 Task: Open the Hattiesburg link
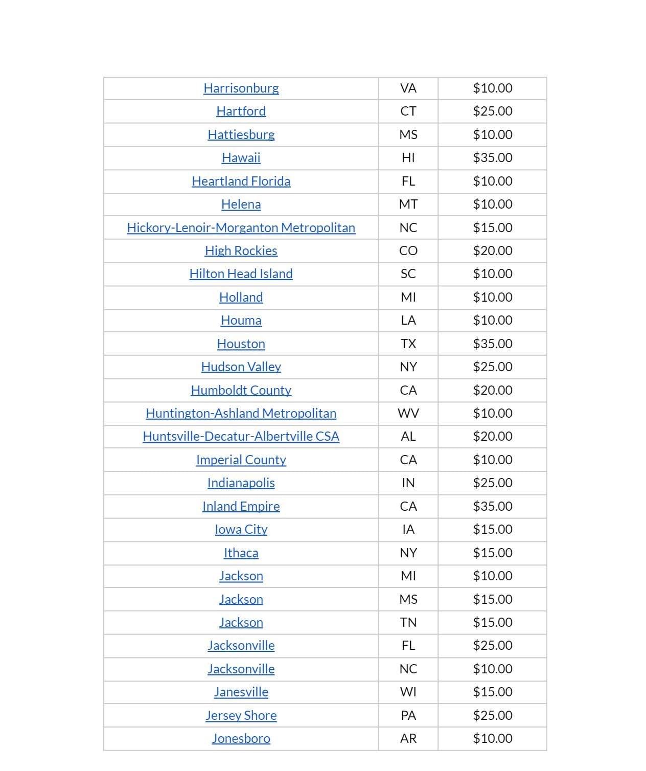tap(241, 134)
